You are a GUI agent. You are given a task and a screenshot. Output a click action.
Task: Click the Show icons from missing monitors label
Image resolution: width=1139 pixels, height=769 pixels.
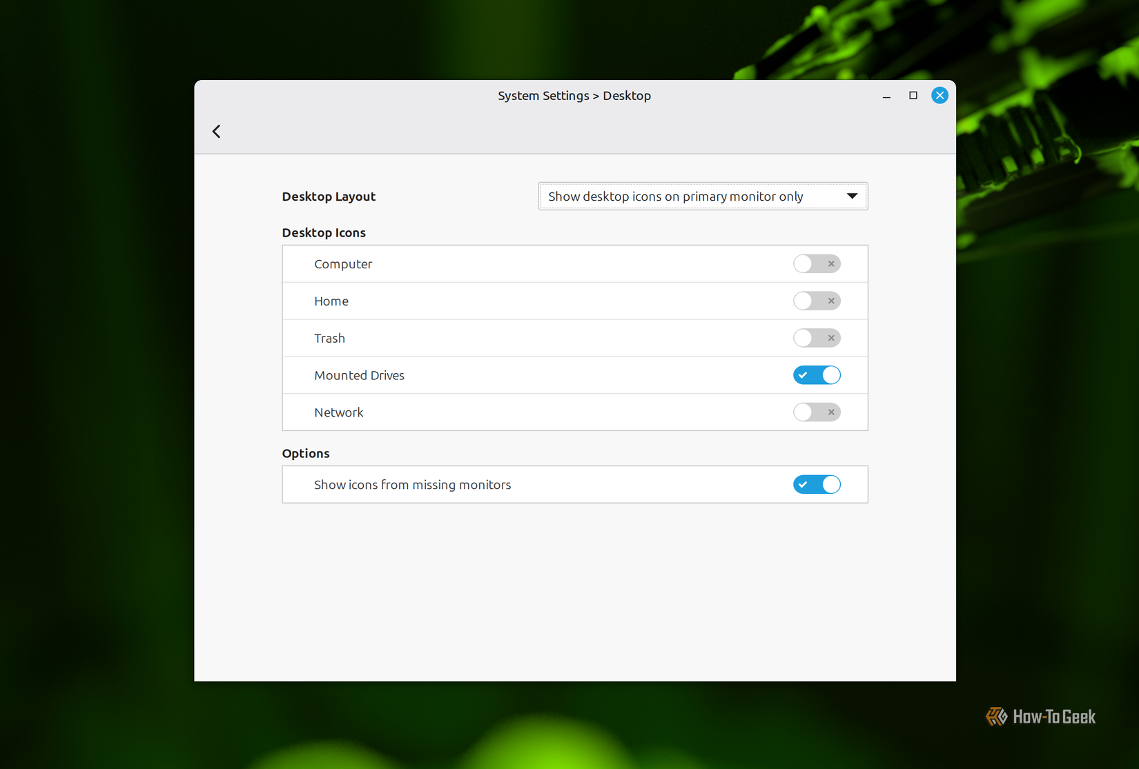(x=413, y=485)
